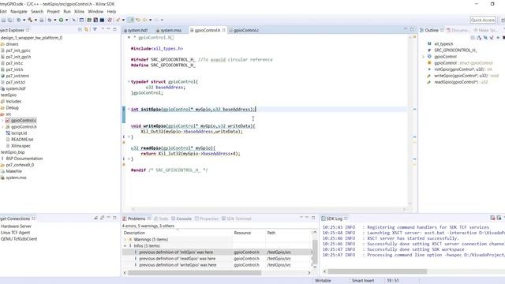Expand gpioControl struct in Outline
This screenshot has width=505, height=284.
click(424, 57)
